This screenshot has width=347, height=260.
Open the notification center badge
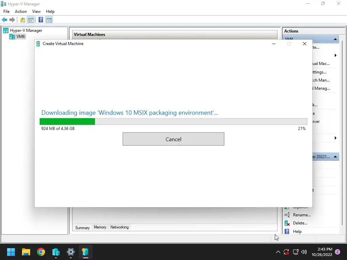point(338,252)
